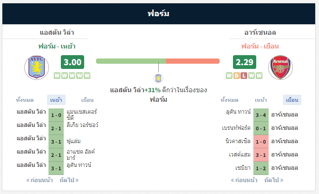The height and width of the screenshot is (194, 319).
Task: Click the green-red form comparison bar
Action: (x=158, y=61)
